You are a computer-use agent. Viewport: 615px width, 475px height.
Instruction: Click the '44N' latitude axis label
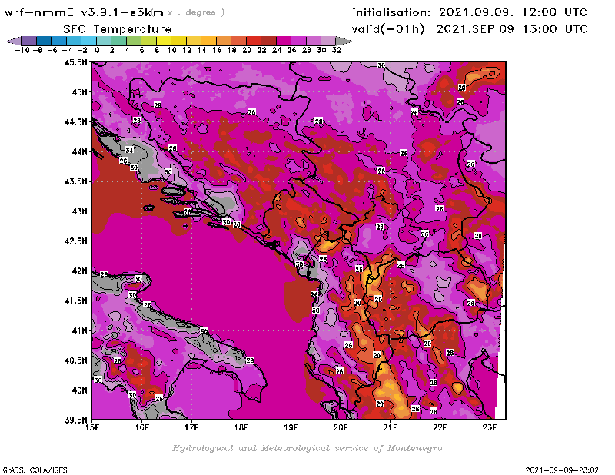click(x=79, y=151)
